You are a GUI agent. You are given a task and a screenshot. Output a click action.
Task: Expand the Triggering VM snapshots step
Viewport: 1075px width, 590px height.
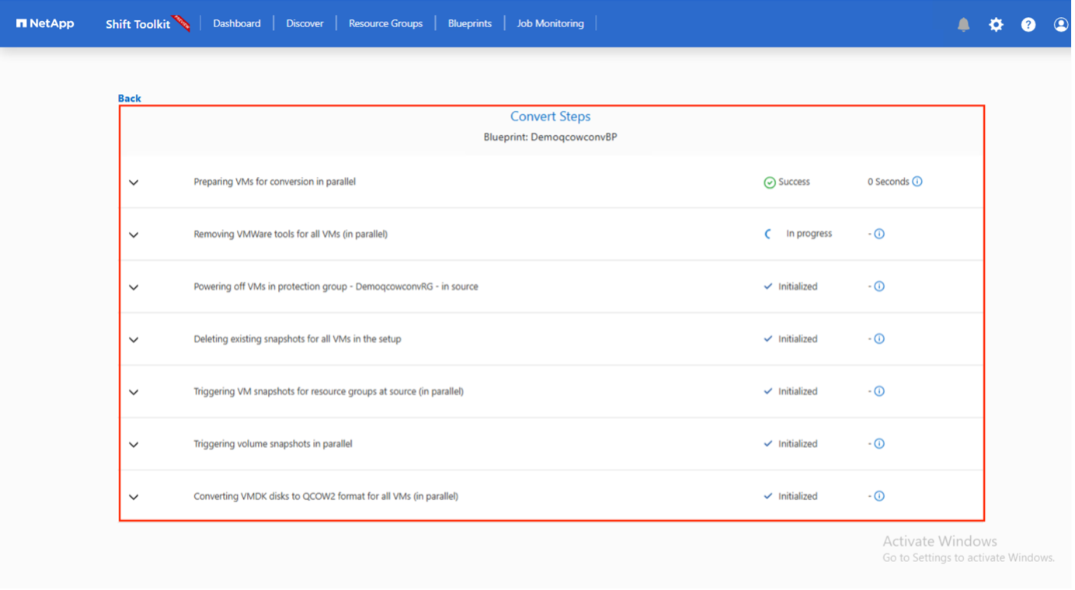click(134, 393)
